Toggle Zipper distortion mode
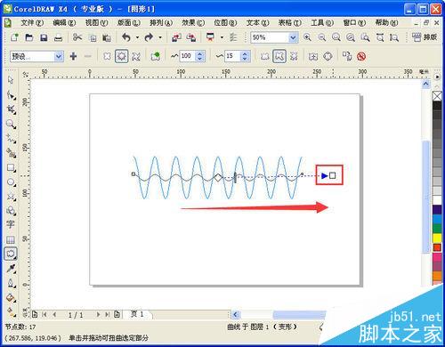 coord(121,56)
